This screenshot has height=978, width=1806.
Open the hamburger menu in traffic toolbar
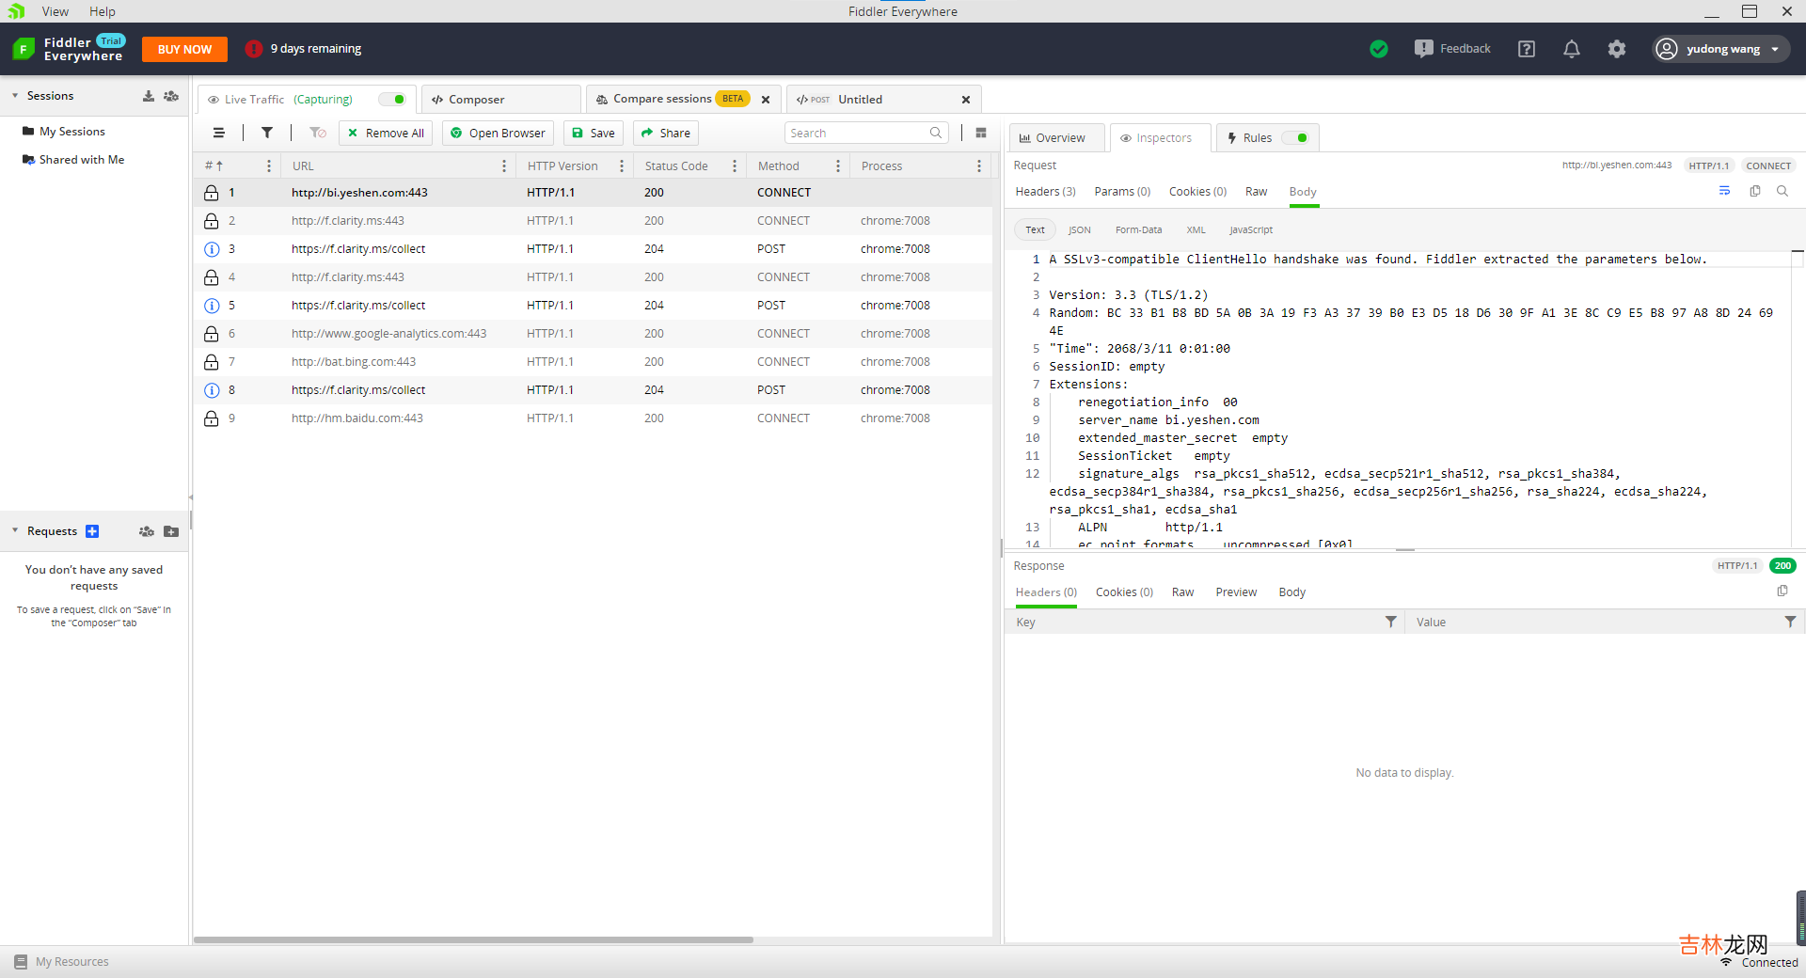[x=218, y=133]
